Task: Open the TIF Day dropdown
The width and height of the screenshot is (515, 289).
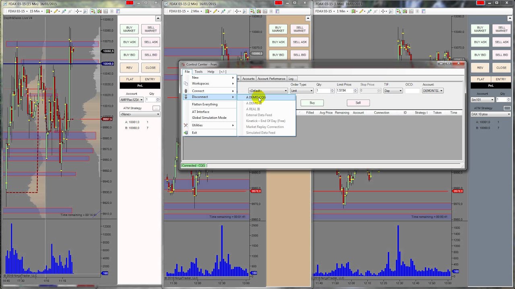Action: click(x=393, y=91)
